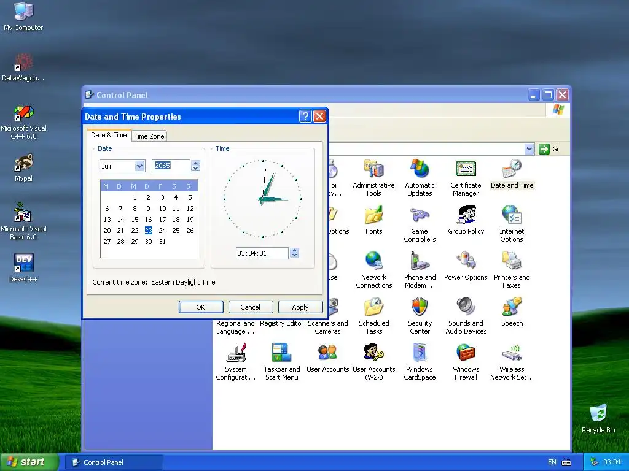Screen dimensions: 629x471
Task: Select the Dev-C++ desktop shortcut
Action: [23, 262]
